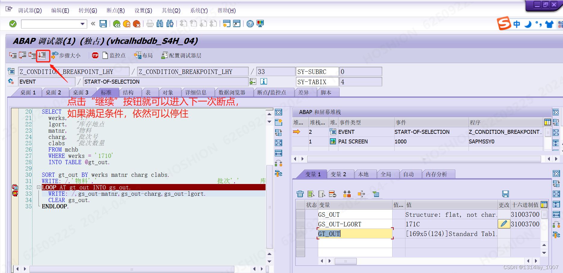This screenshot has height=273, width=563.
Task: Open the 桌面 1 tab
Action: pos(28,92)
